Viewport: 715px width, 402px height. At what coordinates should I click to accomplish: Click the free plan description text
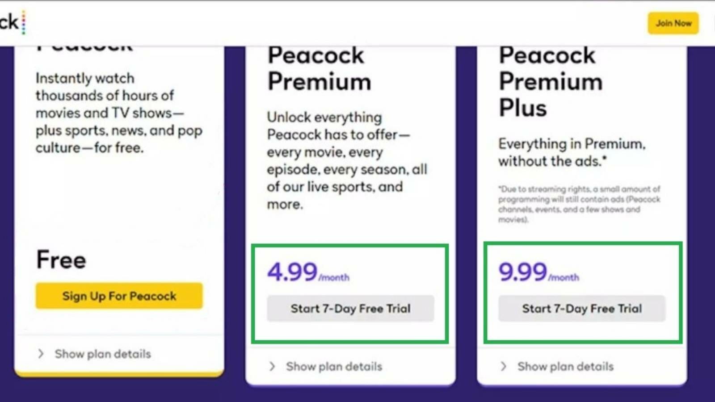tap(119, 113)
